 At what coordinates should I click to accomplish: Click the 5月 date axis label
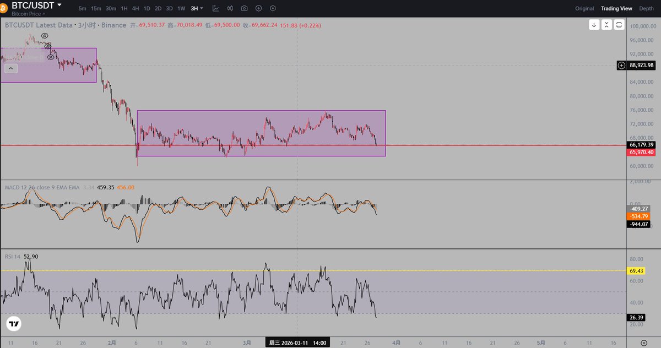541,342
